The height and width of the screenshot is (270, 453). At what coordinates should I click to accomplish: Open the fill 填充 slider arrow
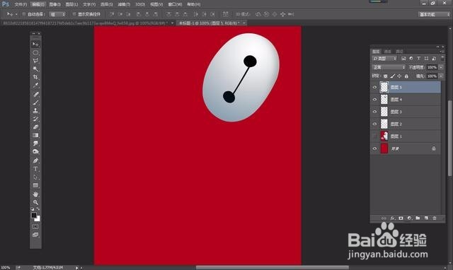click(x=441, y=76)
